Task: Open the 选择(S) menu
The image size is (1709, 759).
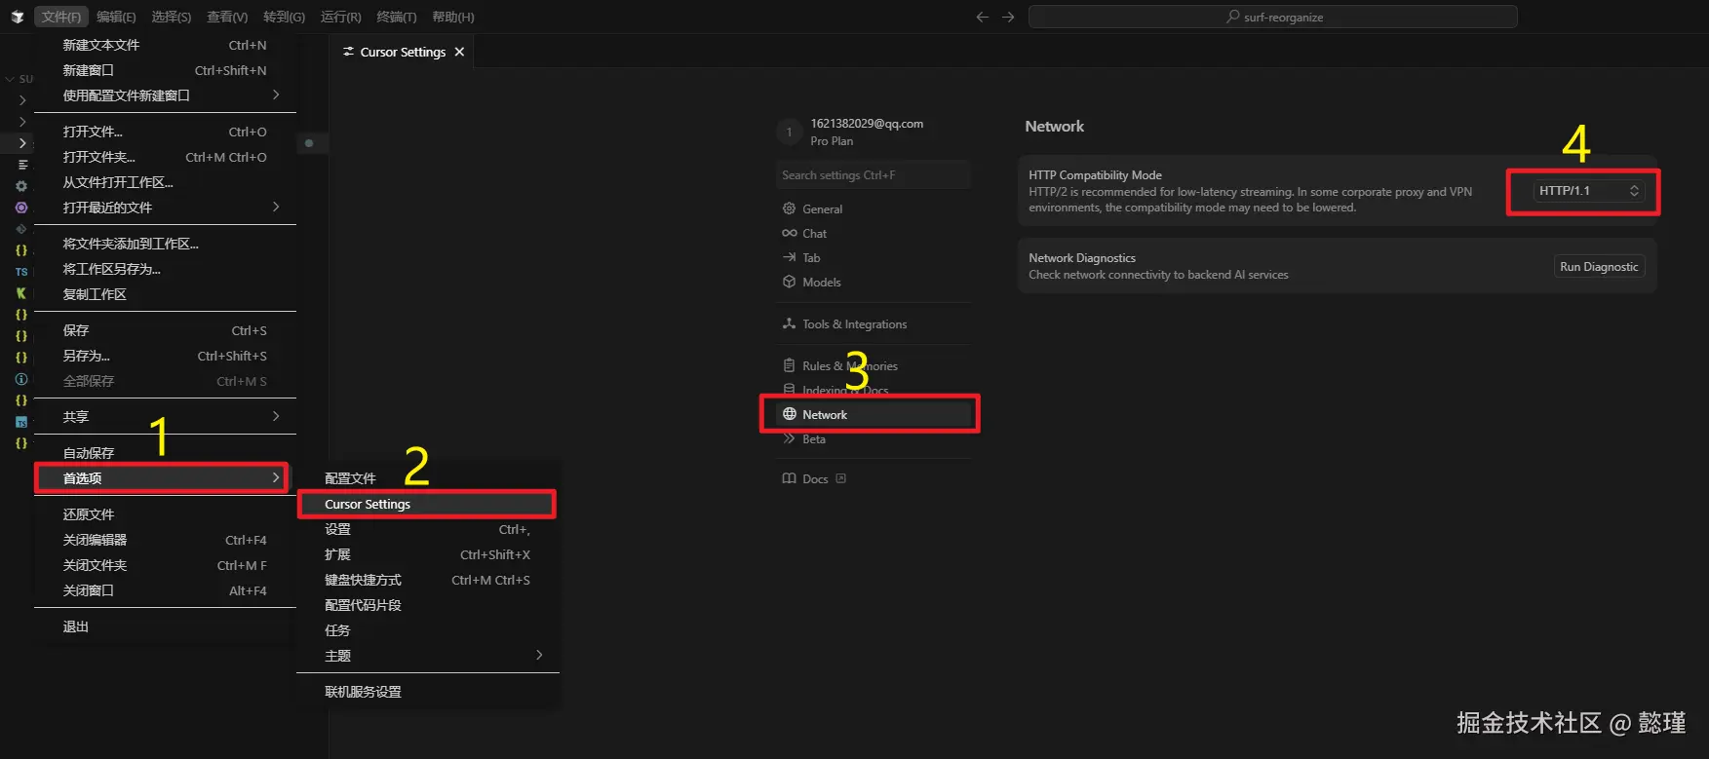Action: tap(172, 17)
